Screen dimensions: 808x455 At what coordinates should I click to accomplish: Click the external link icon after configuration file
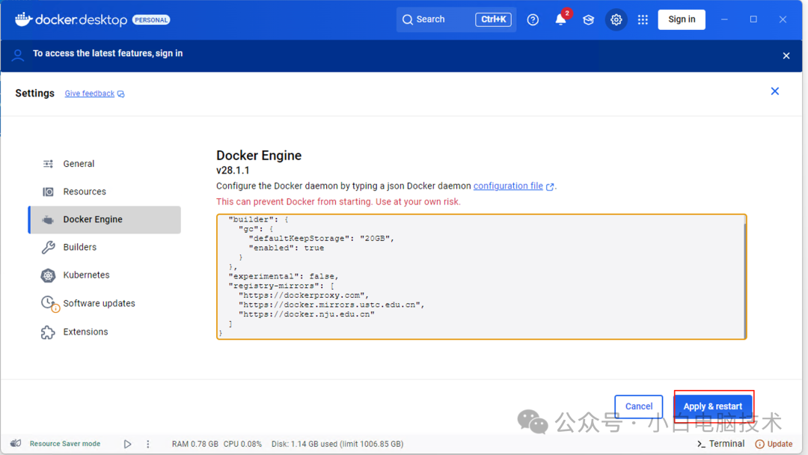pyautogui.click(x=550, y=186)
